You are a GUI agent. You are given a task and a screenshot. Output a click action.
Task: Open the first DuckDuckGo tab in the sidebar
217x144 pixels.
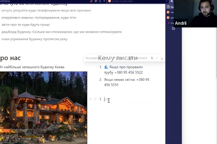click(168, 12)
